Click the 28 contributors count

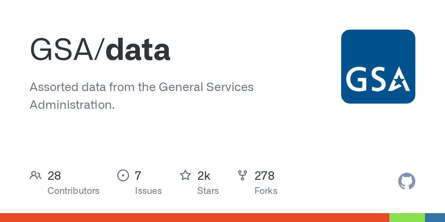(54, 176)
